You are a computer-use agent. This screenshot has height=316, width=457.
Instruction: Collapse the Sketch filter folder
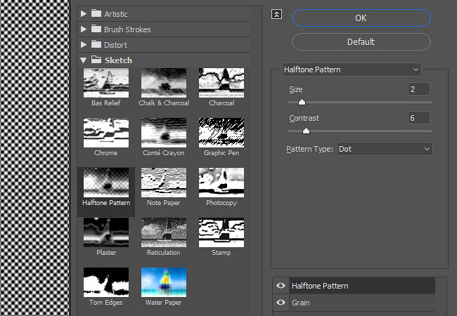coord(84,60)
